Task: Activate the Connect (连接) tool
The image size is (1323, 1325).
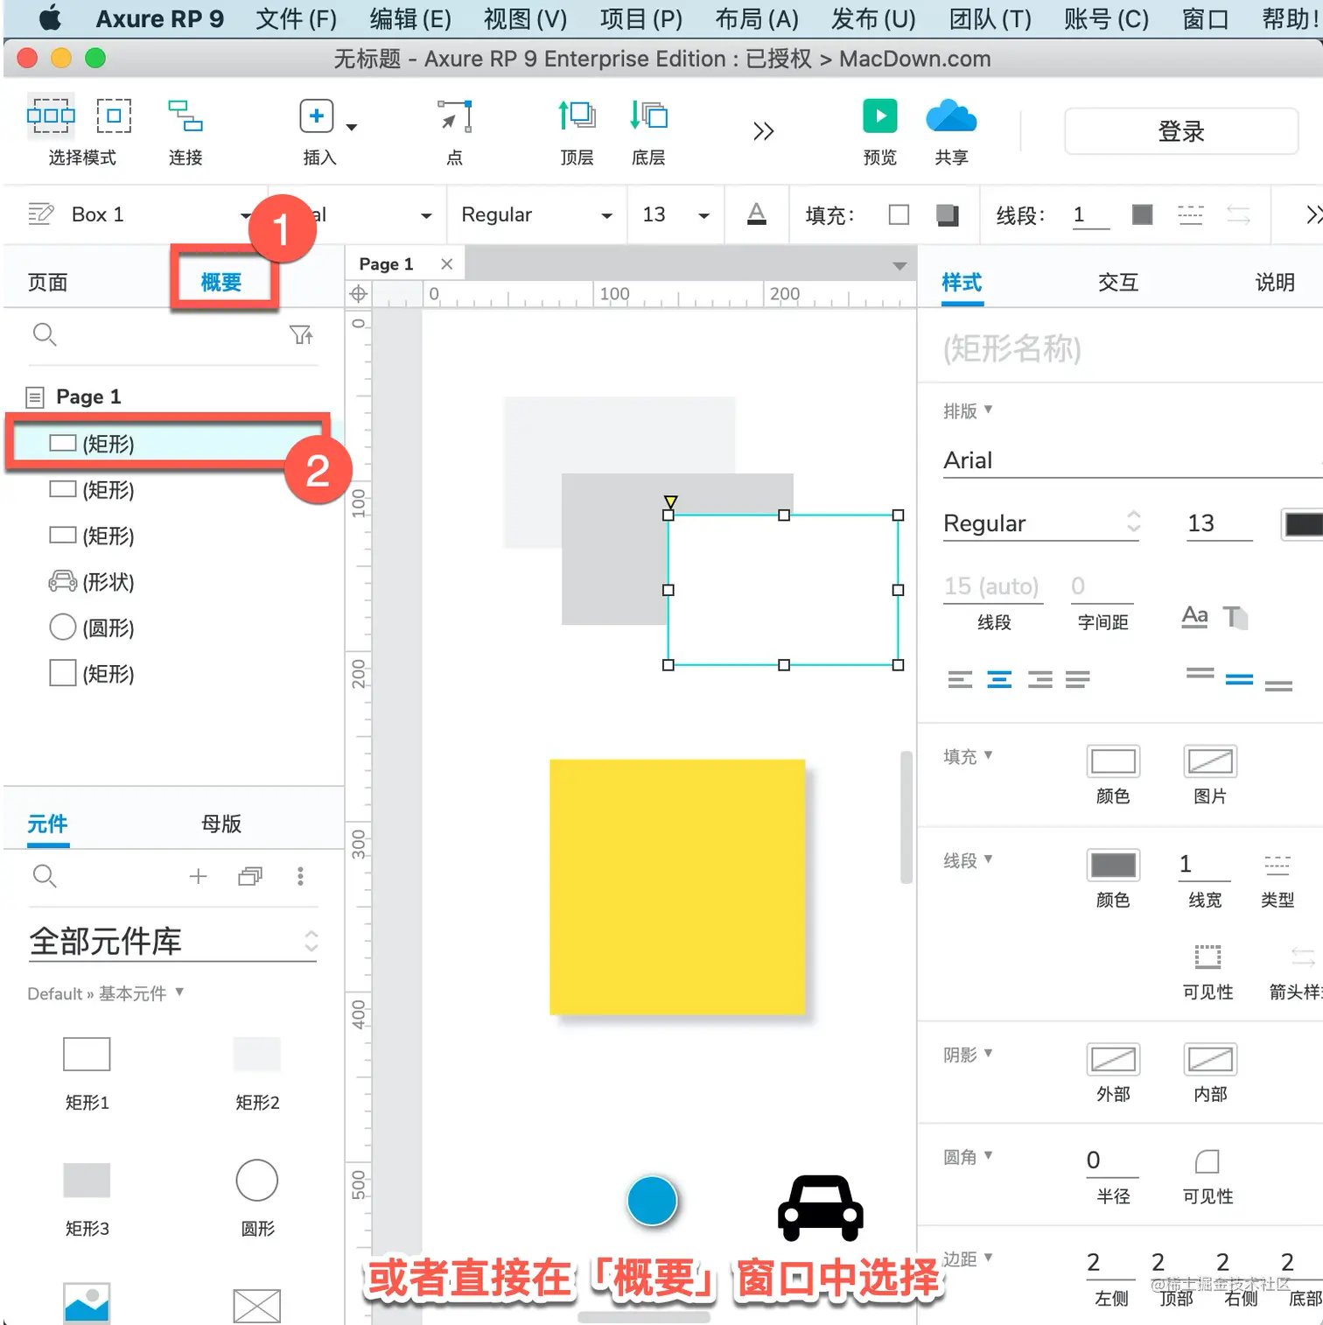Action: [185, 116]
